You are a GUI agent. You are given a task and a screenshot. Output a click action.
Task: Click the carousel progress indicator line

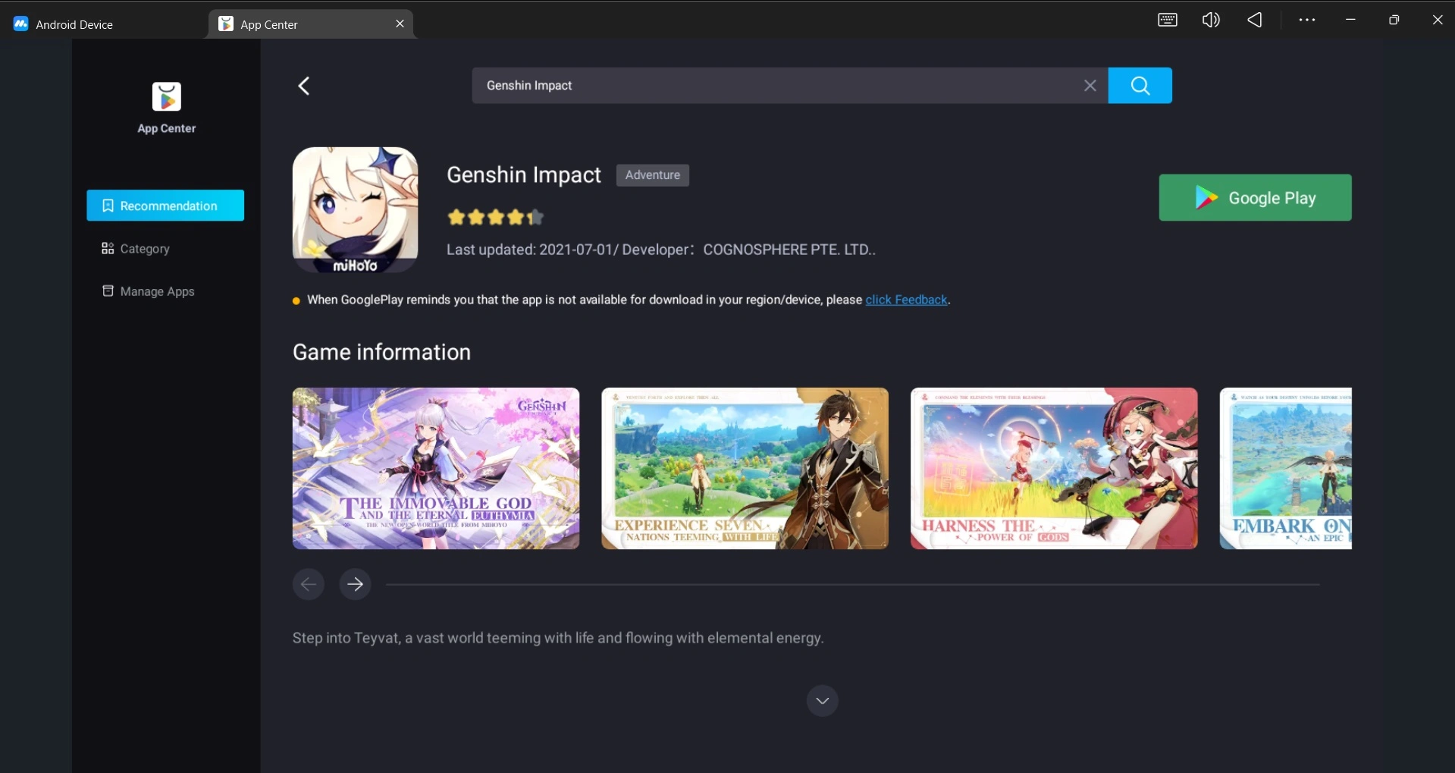(853, 584)
